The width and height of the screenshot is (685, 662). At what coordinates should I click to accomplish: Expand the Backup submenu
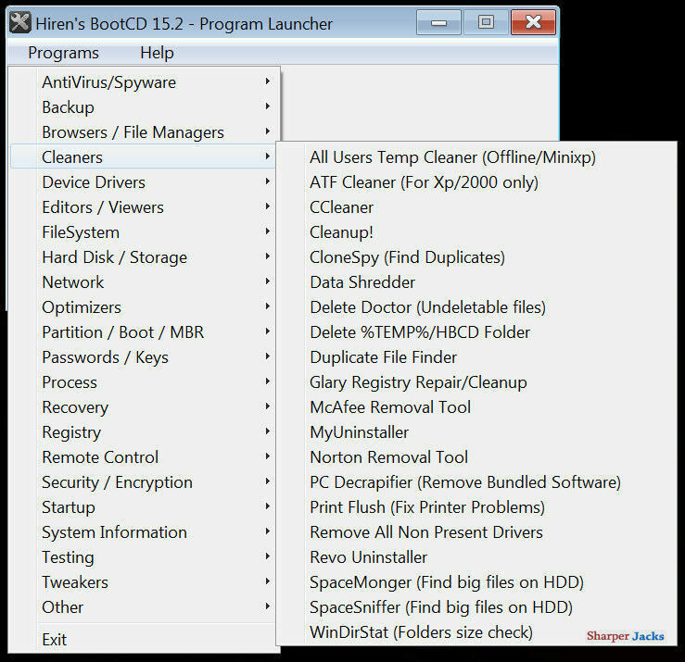pyautogui.click(x=143, y=106)
